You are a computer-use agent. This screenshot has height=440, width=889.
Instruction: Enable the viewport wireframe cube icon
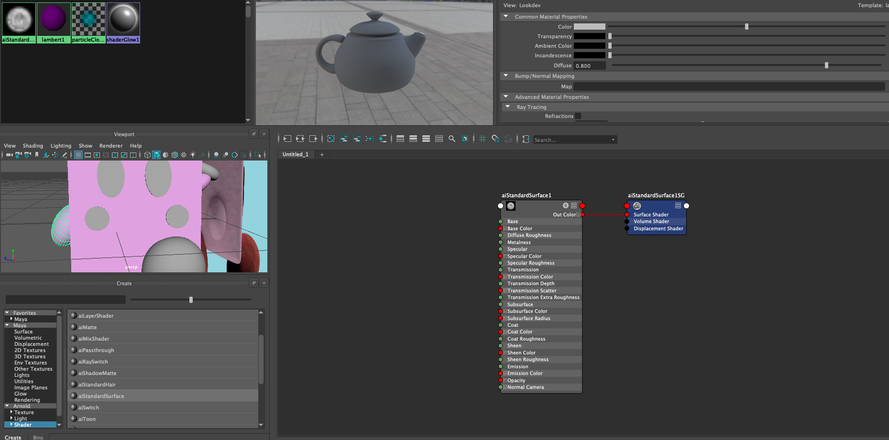click(x=147, y=155)
